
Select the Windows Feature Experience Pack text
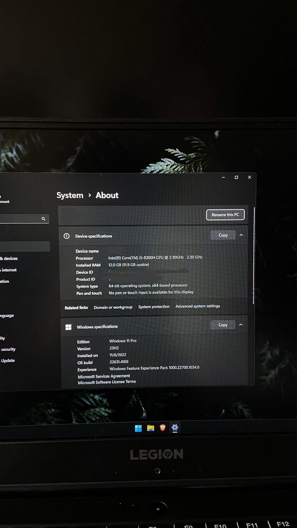154,368
